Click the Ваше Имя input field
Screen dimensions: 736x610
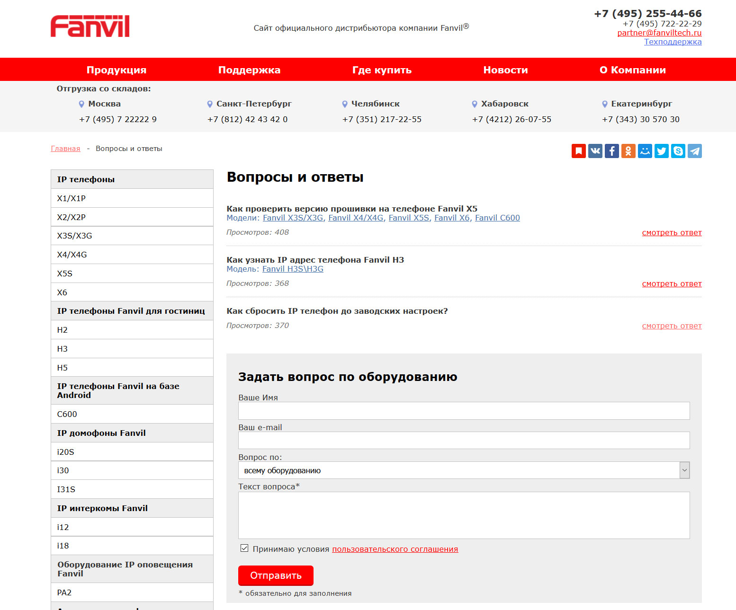[x=464, y=411]
